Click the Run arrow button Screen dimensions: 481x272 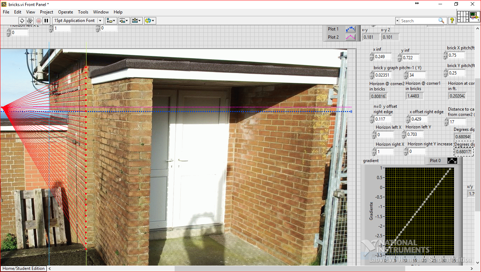[22, 21]
